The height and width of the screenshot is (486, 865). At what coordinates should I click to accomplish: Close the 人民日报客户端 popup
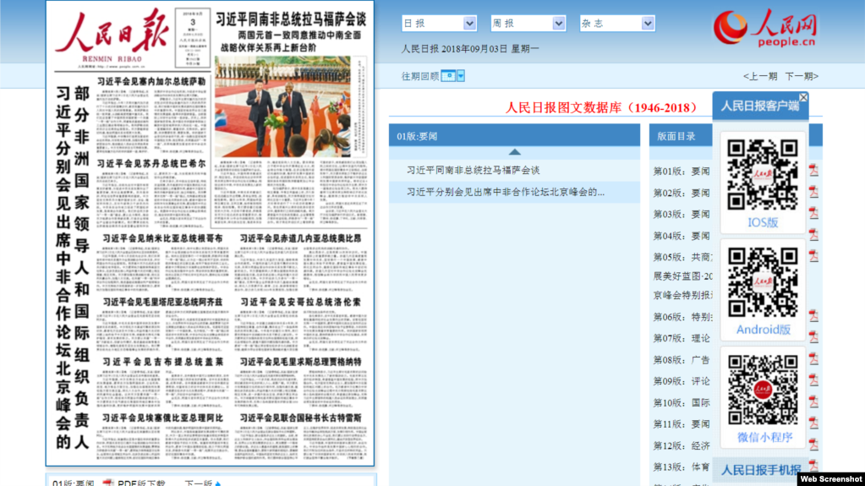803,98
